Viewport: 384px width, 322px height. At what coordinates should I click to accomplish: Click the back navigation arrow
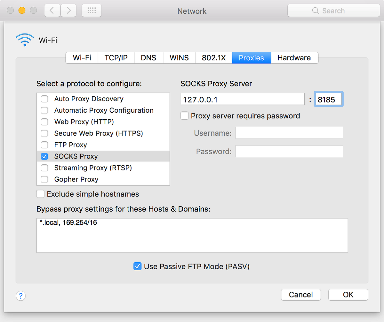(x=52, y=11)
